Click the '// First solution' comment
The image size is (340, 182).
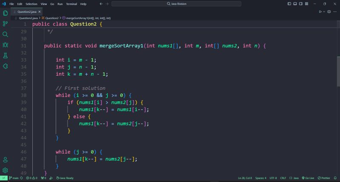click(80, 88)
